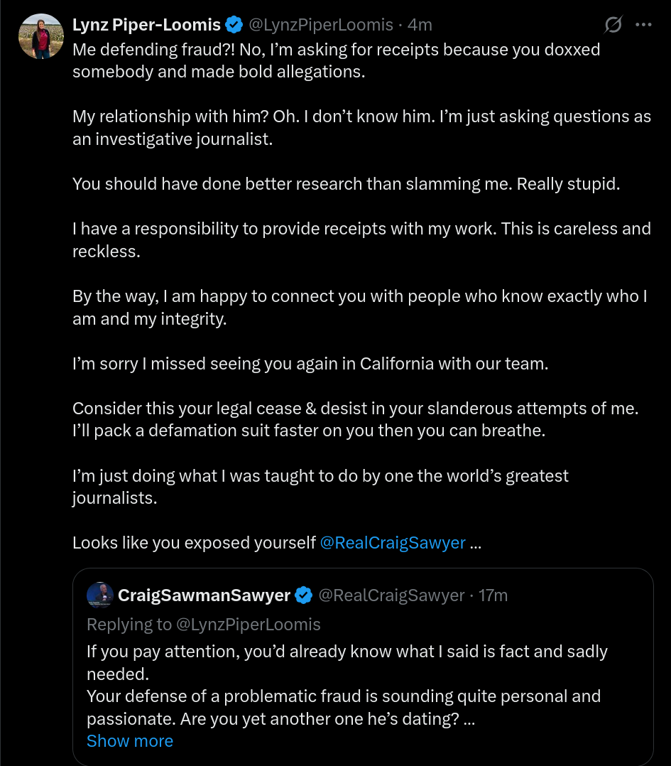This screenshot has width=671, height=766.
Task: Click the 17m timestamp on quoted post
Action: tap(493, 595)
